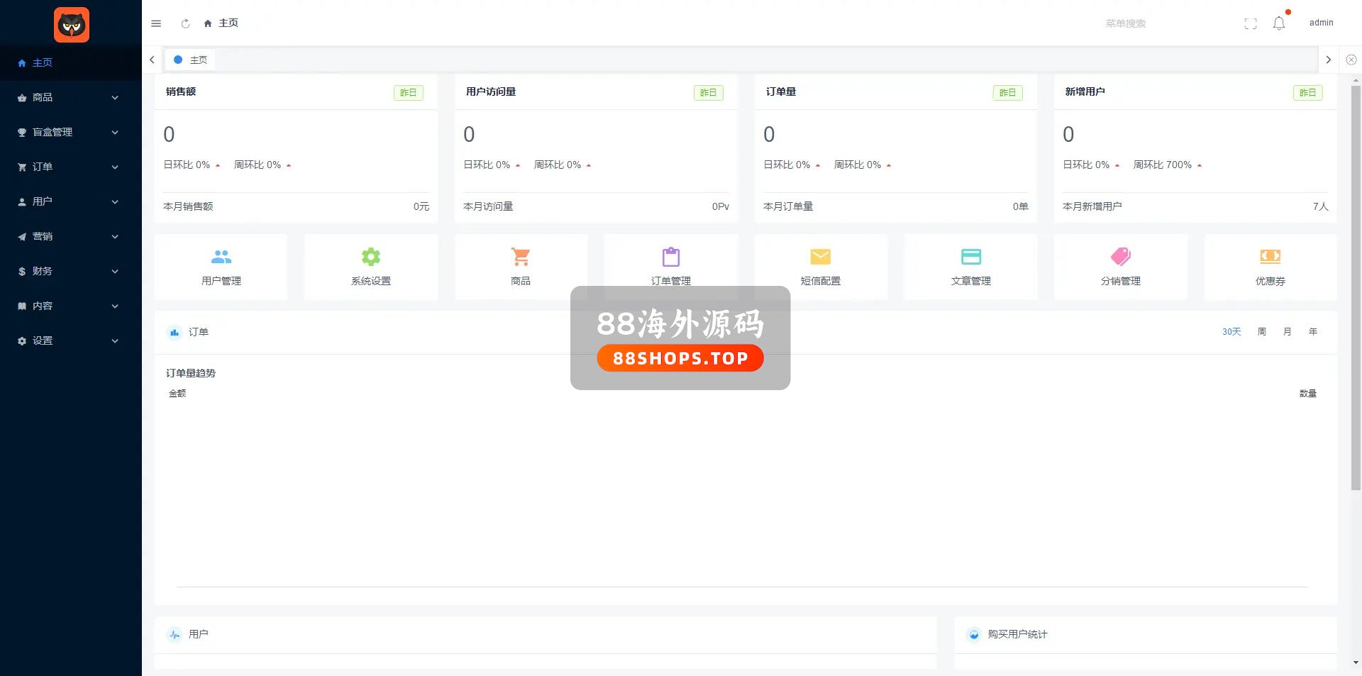Select the 30天 chart range
Image resolution: width=1362 pixels, height=676 pixels.
point(1231,332)
